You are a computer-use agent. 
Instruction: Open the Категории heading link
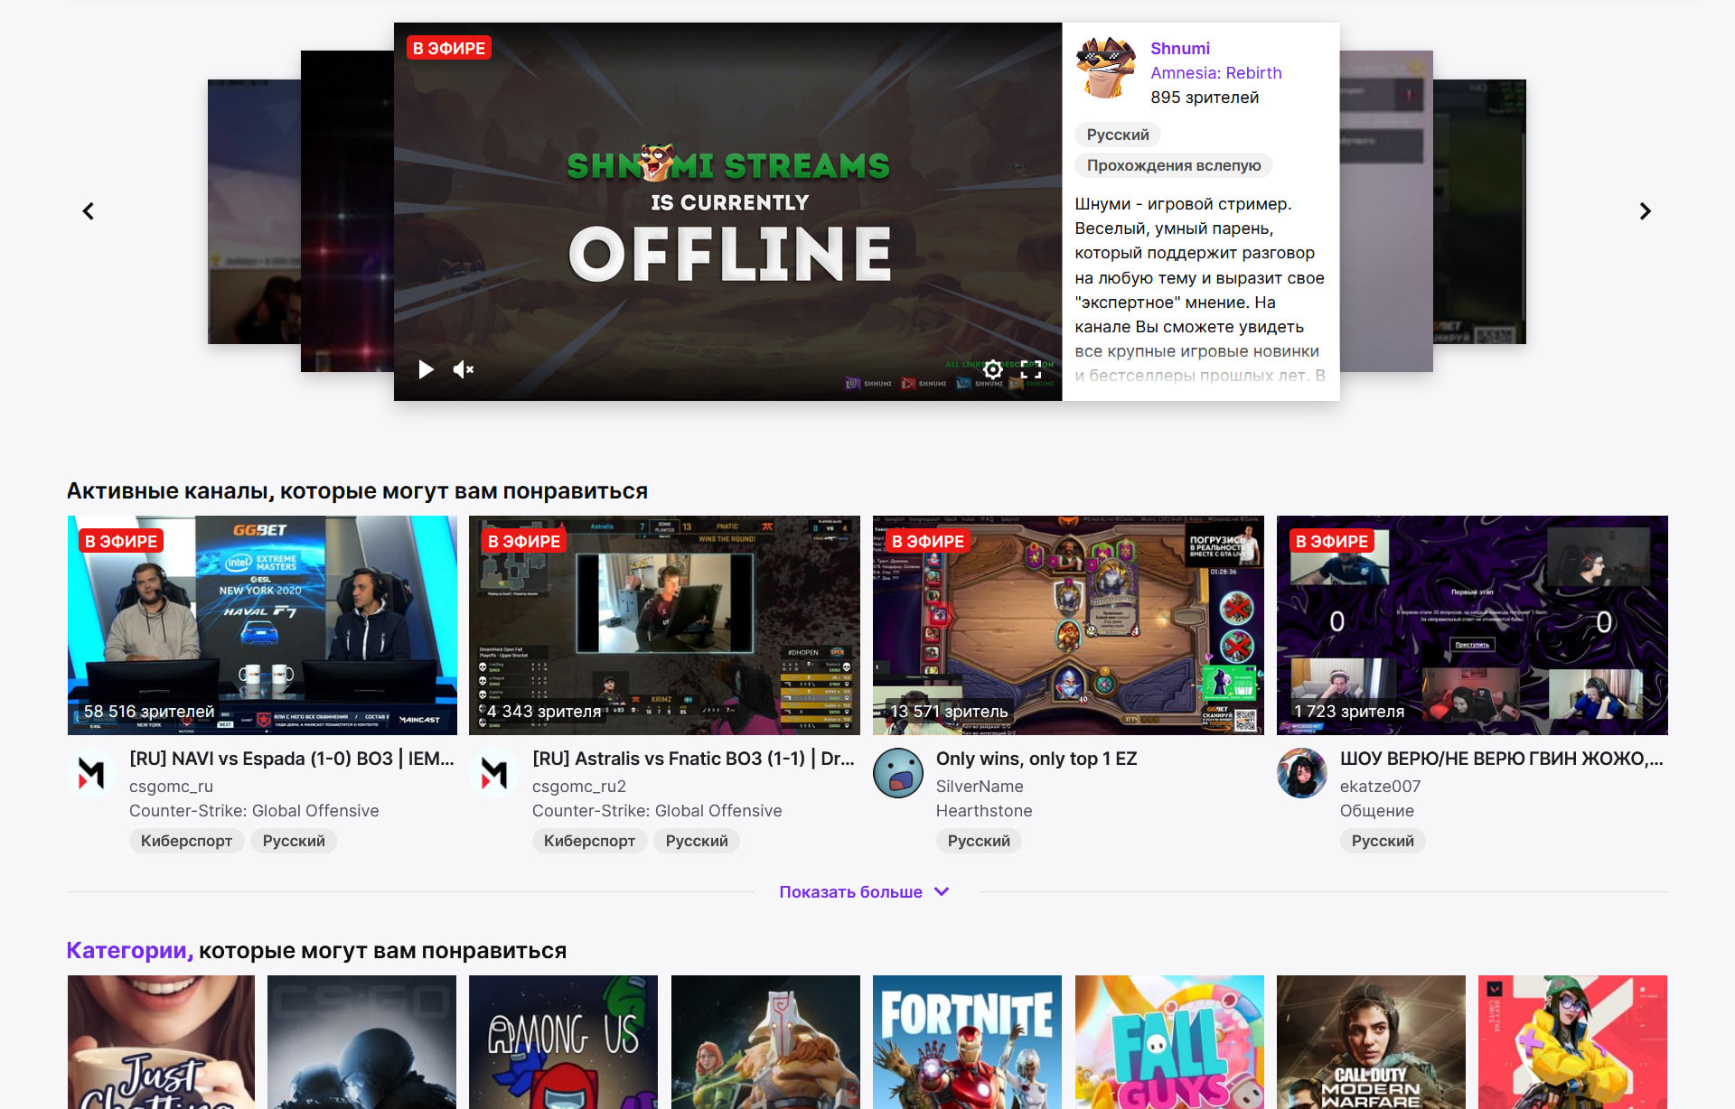(x=130, y=951)
